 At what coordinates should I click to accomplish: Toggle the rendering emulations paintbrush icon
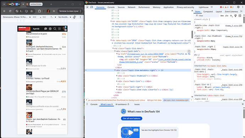[235, 16]
